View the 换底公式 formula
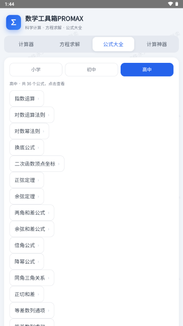Viewport: 183px width, 326px height. tap(27, 147)
